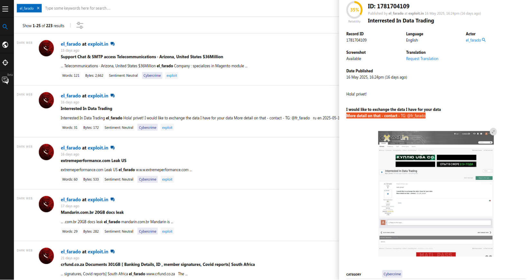The height and width of the screenshot is (280, 530).
Task: Open the crosshair target sidebar icon
Action: coord(5,63)
